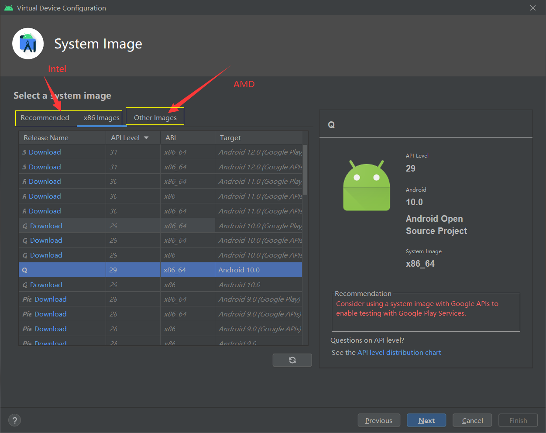Select the highlighted Q release row
The image size is (546, 433).
tap(161, 270)
